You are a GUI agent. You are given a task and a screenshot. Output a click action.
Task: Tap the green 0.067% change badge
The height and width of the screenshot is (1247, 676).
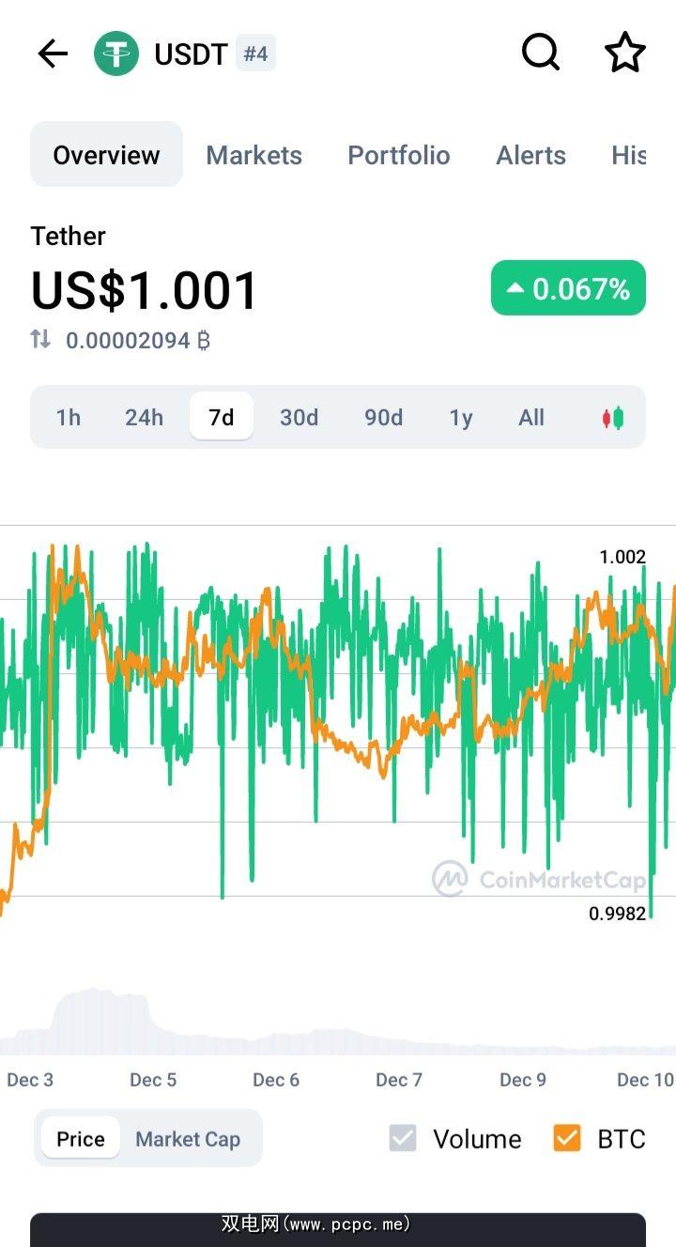click(x=568, y=288)
